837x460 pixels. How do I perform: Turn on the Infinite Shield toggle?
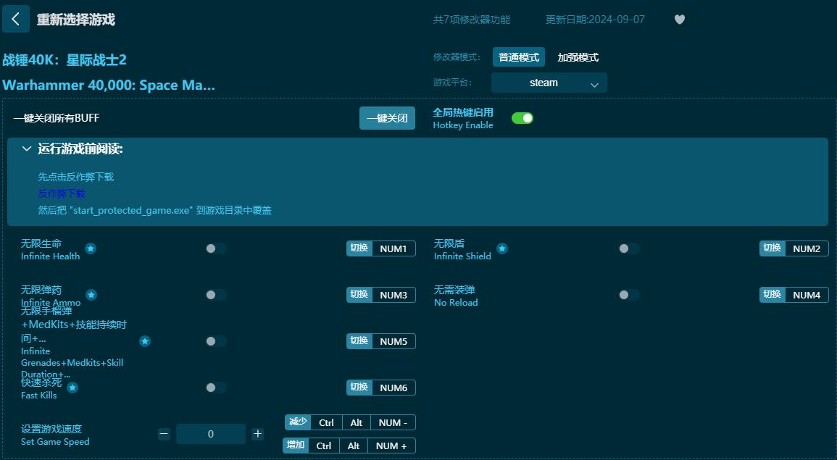pyautogui.click(x=628, y=248)
